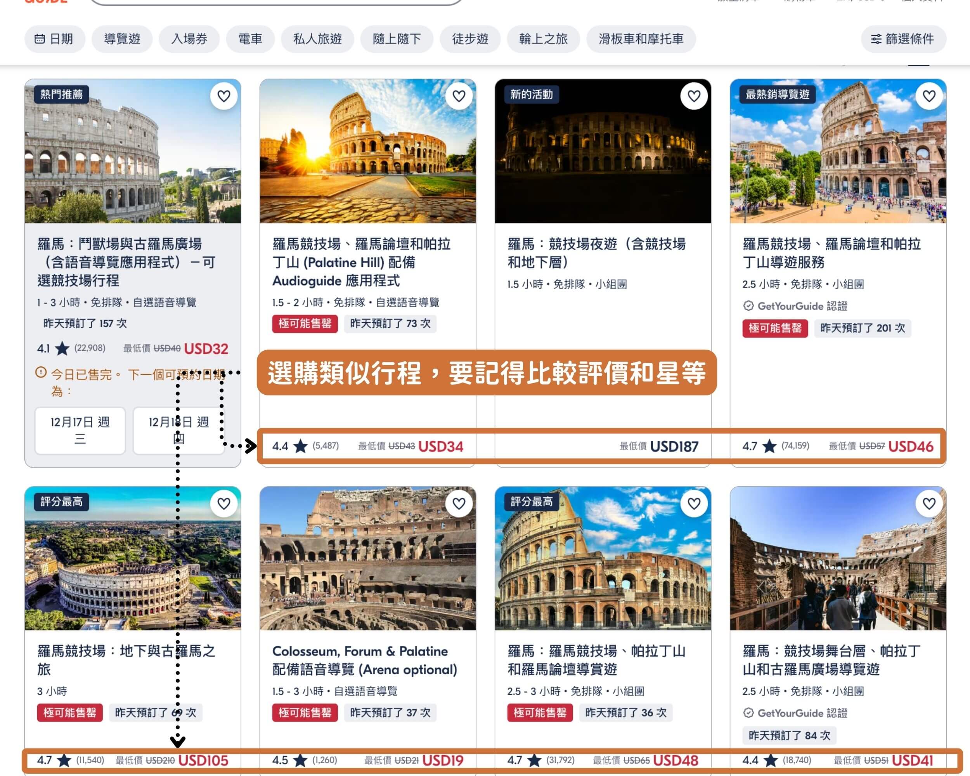Toggle the 徒步遊 filter chip
This screenshot has height=776, width=970.
coord(470,39)
